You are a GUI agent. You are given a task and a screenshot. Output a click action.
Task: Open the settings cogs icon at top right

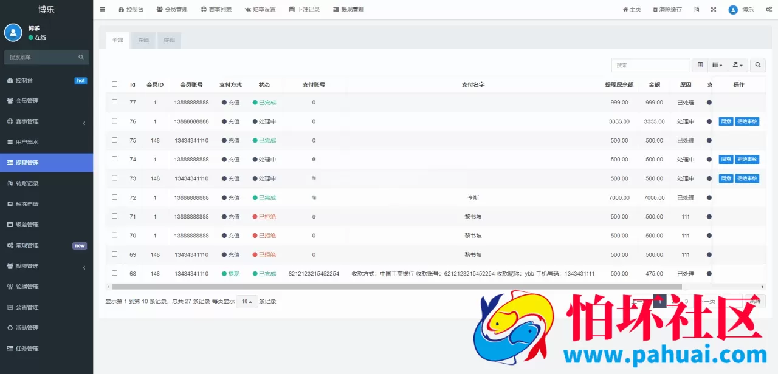click(x=769, y=9)
